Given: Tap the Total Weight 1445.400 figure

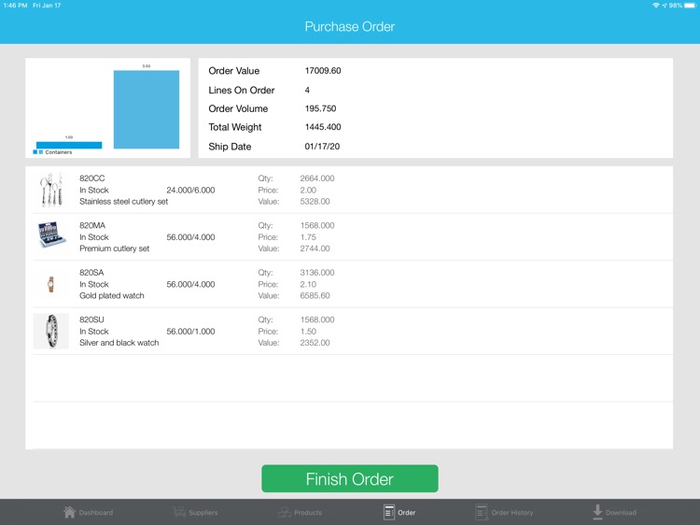Looking at the screenshot, I should 323,127.
